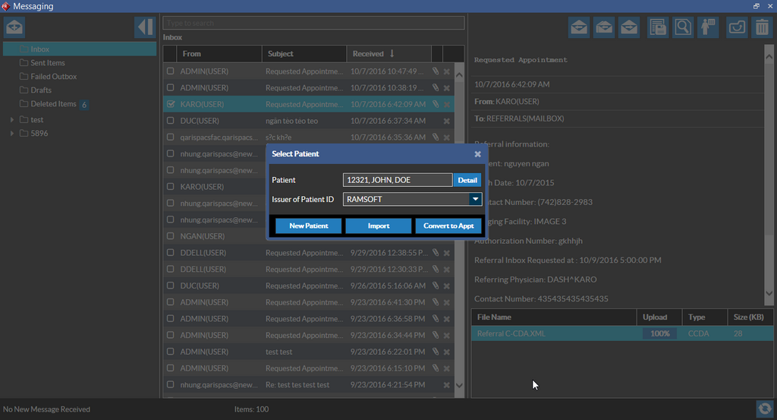Screen dimensions: 777x420
Task: Click the Reply All envelope icon
Action: 604,27
